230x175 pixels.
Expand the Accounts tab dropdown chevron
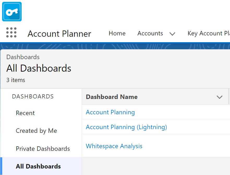[172, 34]
